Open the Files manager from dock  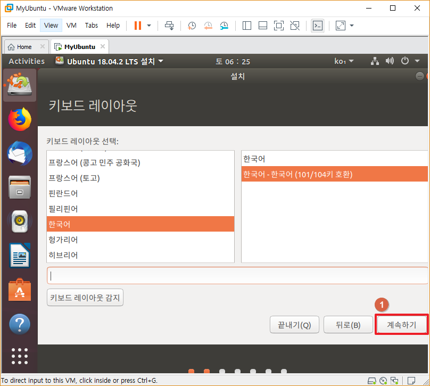coord(20,187)
